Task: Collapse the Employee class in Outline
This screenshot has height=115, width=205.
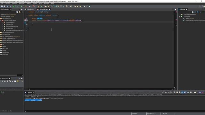Action: click(180, 16)
